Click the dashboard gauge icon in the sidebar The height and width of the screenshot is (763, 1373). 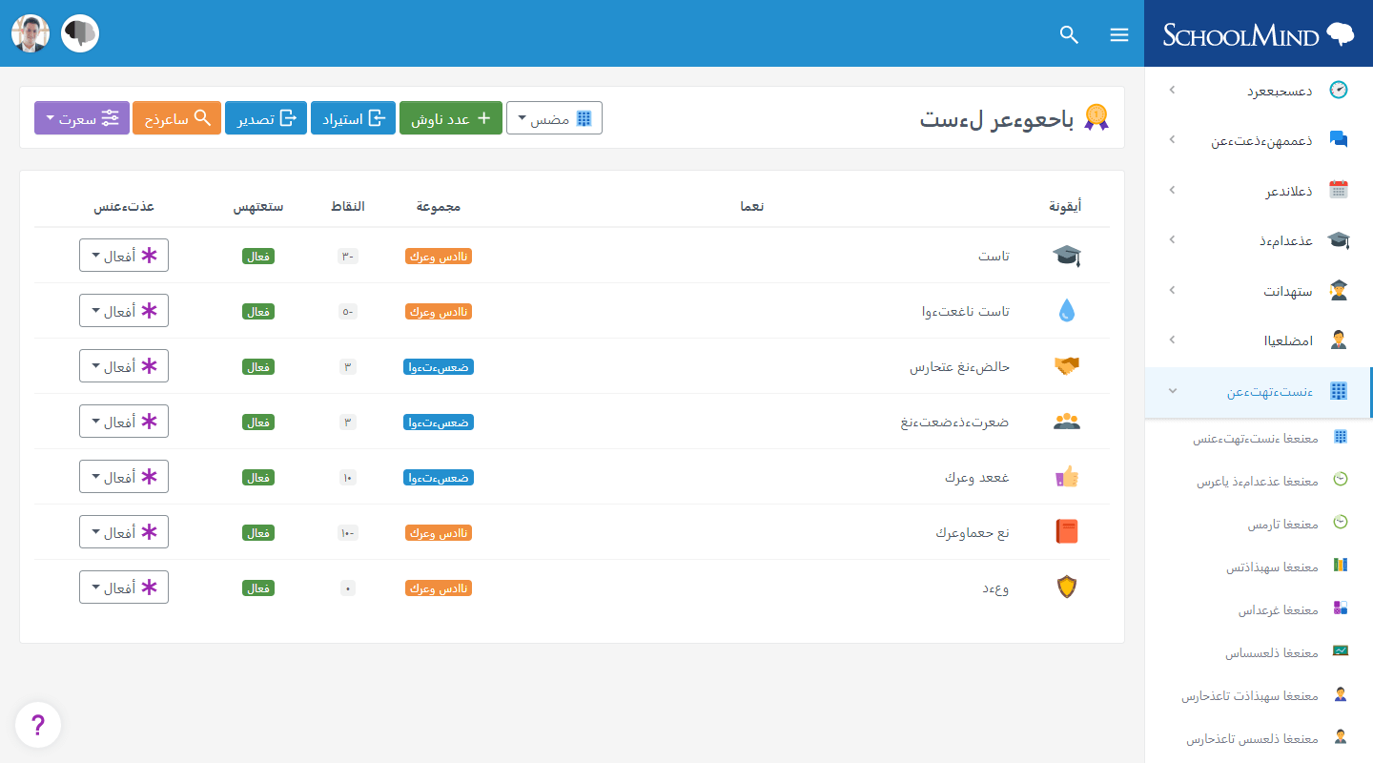pyautogui.click(x=1339, y=91)
